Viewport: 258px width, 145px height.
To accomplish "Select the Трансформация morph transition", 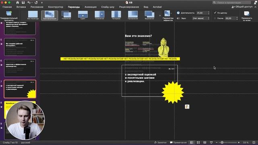I will 50,15.
